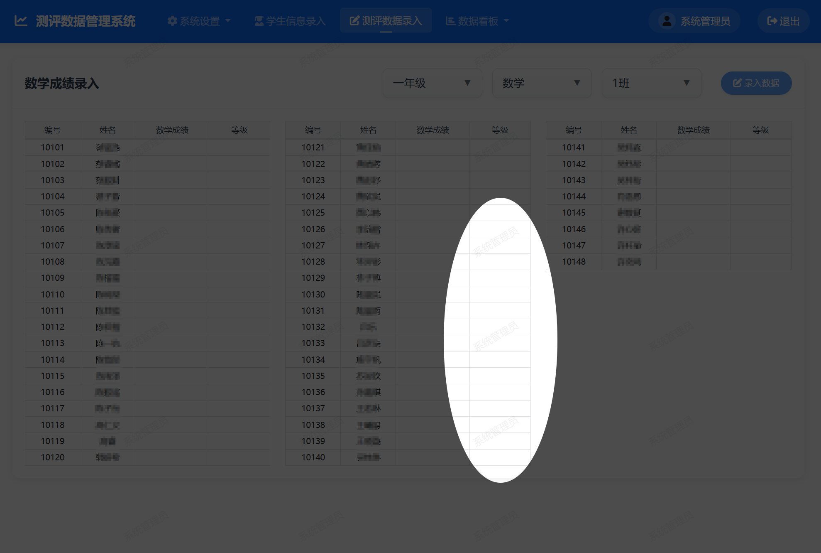Click the pencil icon on 录入数据 button

tap(736, 83)
